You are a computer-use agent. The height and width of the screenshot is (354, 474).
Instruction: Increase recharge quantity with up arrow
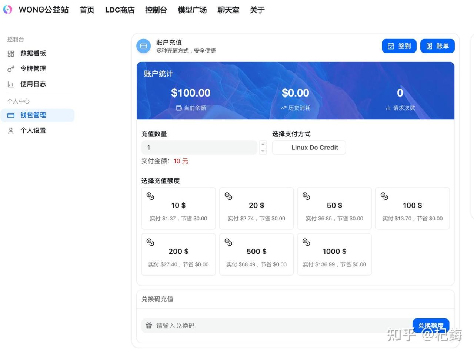263,144
